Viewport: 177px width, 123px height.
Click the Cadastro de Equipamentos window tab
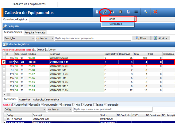click(29, 4)
